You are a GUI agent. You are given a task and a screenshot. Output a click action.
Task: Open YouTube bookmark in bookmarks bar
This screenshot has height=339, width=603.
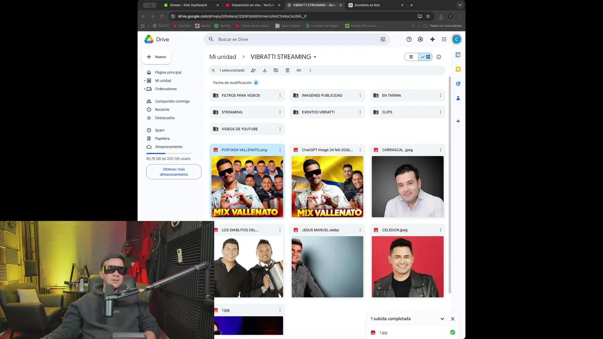[x=182, y=26]
